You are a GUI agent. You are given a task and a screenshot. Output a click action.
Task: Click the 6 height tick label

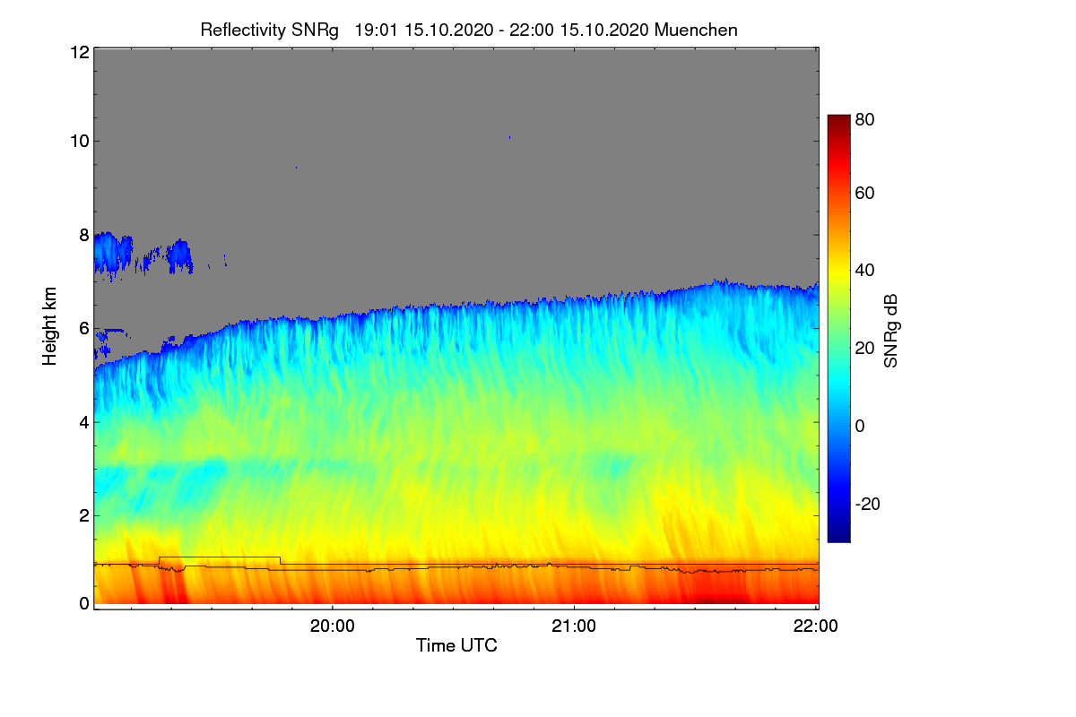(83, 328)
